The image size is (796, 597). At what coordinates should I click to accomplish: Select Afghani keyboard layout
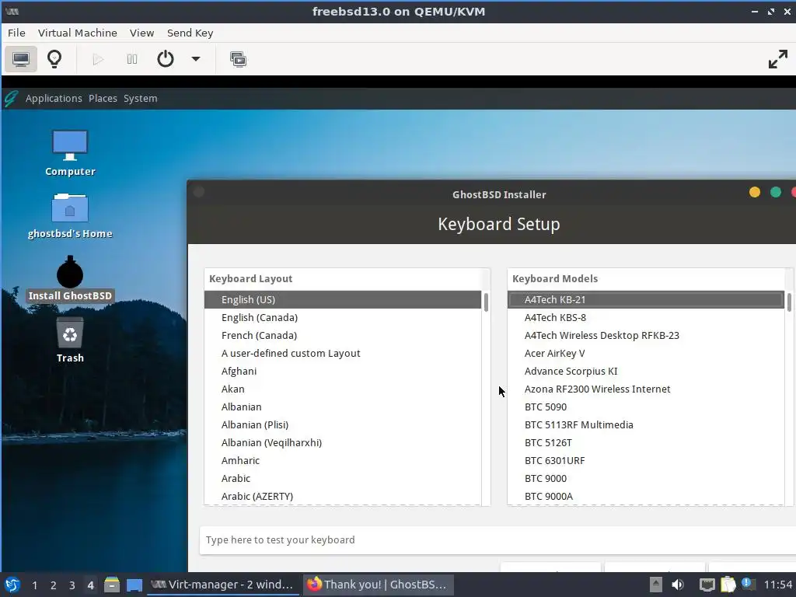343,371
